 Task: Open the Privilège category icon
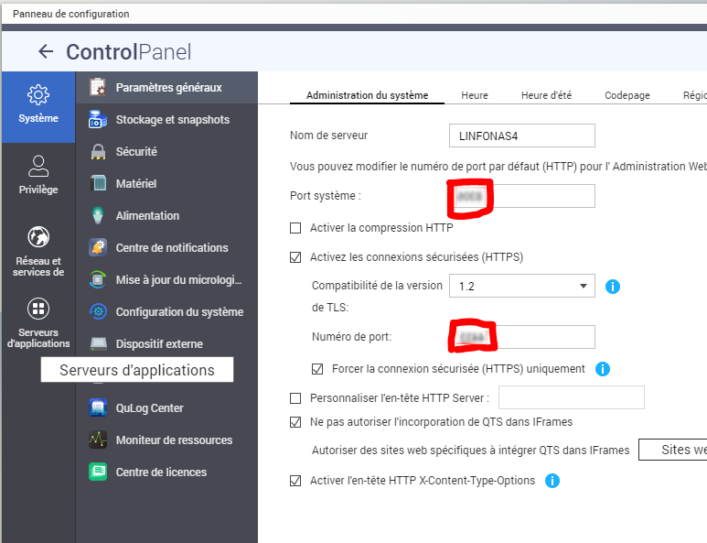coord(37,174)
